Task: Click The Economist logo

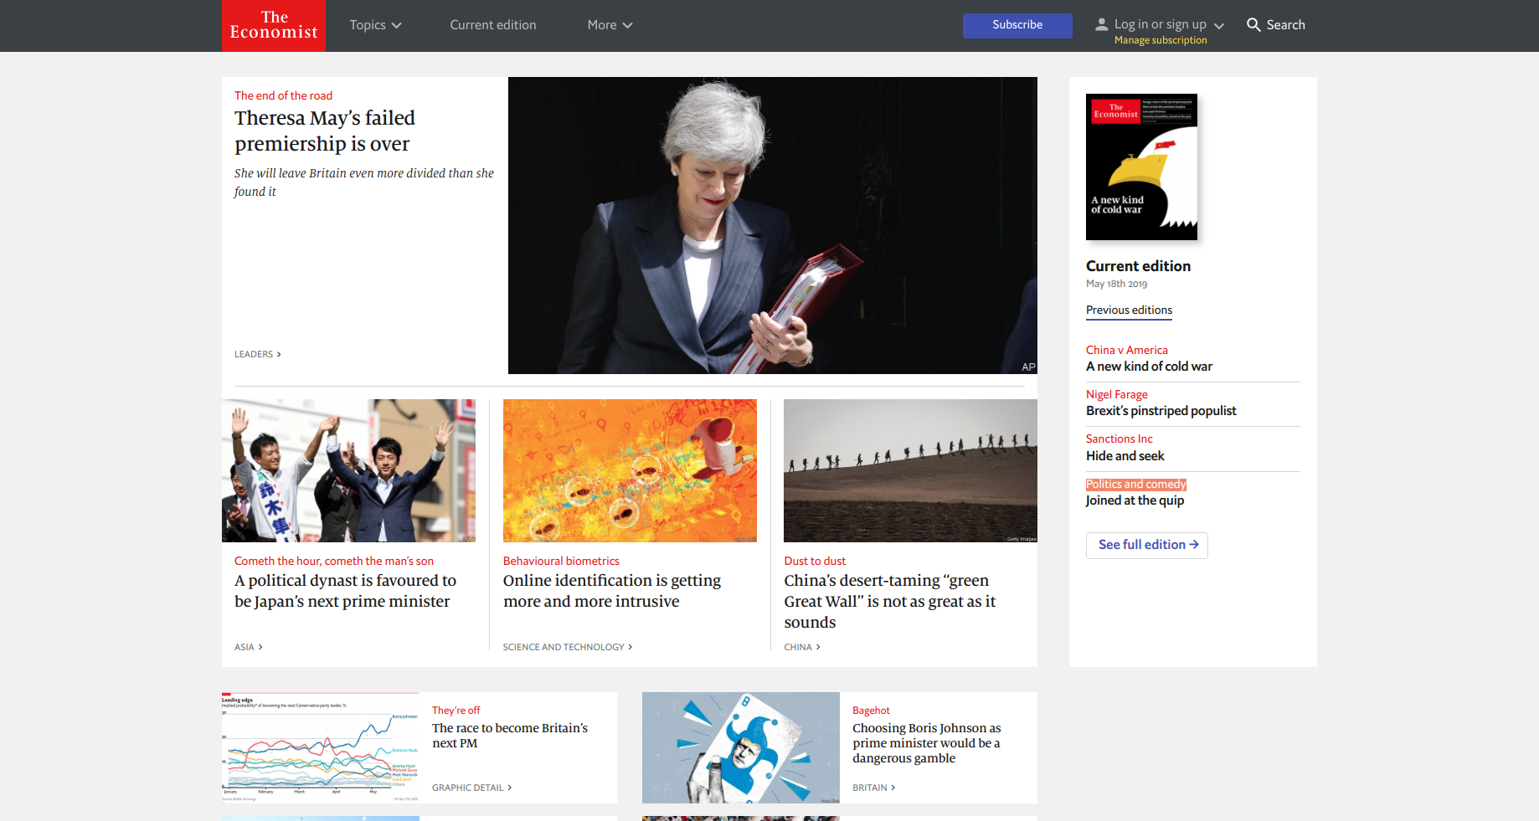Action: pos(274,25)
